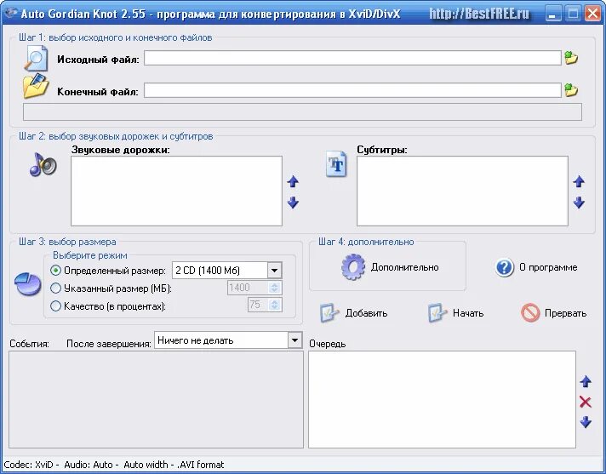Select Определенный размер radio option

55,271
